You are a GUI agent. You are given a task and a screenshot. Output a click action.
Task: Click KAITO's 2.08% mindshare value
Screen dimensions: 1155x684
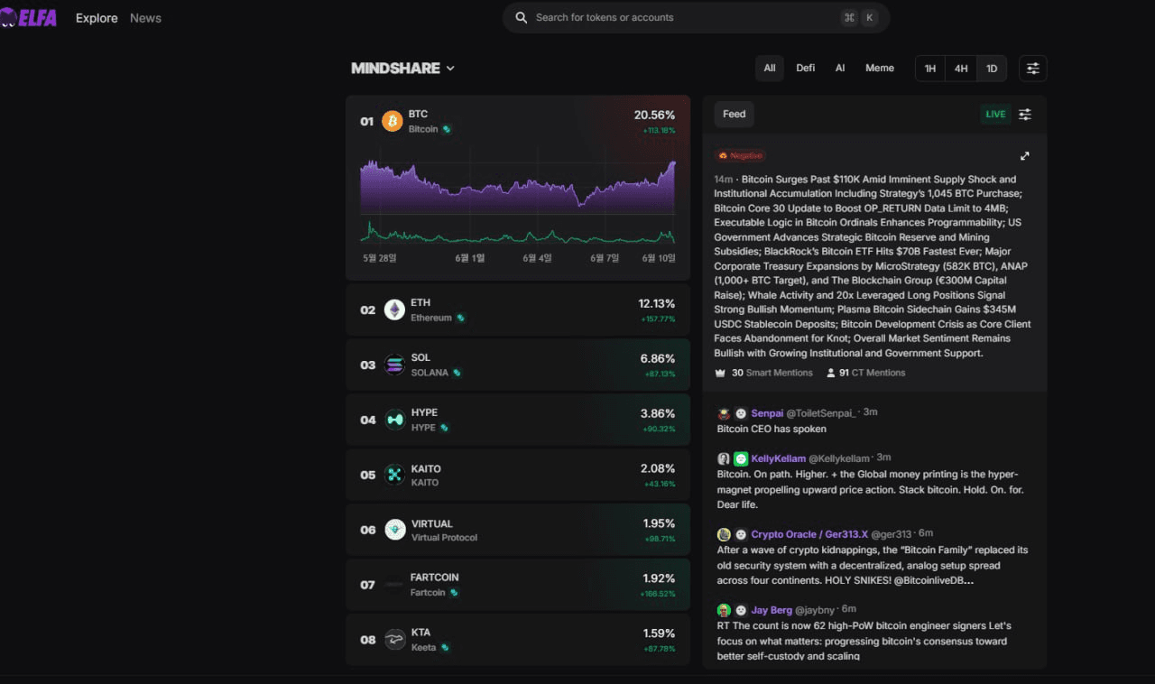pos(658,468)
